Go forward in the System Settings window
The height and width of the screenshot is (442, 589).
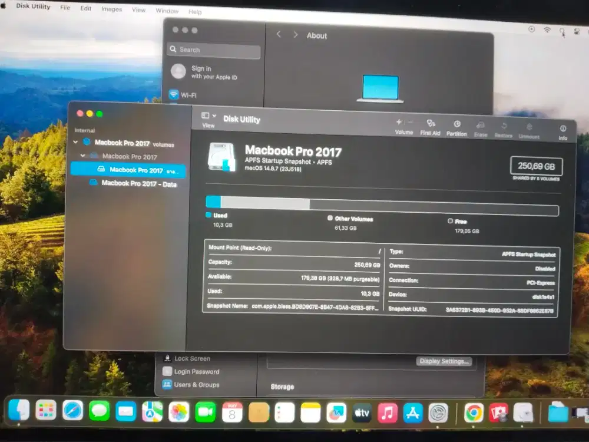click(x=296, y=35)
